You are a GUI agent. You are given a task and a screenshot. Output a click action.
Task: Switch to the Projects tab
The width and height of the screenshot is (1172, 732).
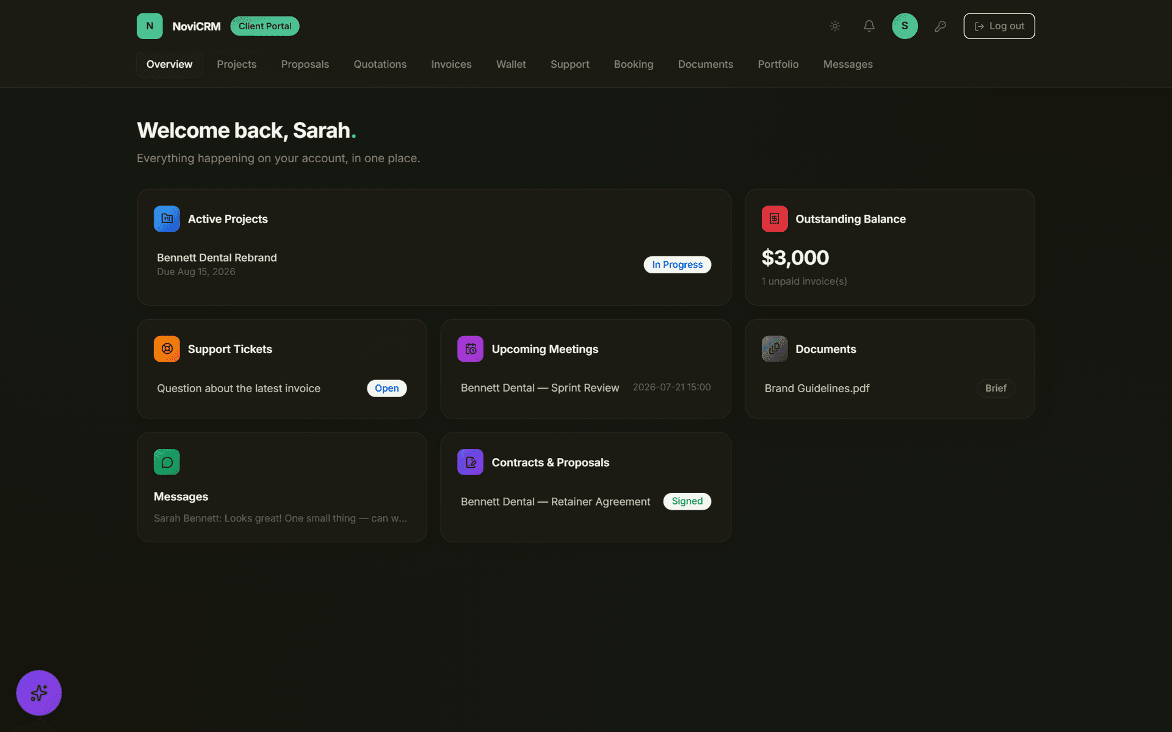(237, 65)
